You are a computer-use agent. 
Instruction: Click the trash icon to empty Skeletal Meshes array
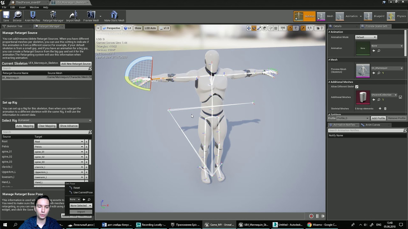385,108
